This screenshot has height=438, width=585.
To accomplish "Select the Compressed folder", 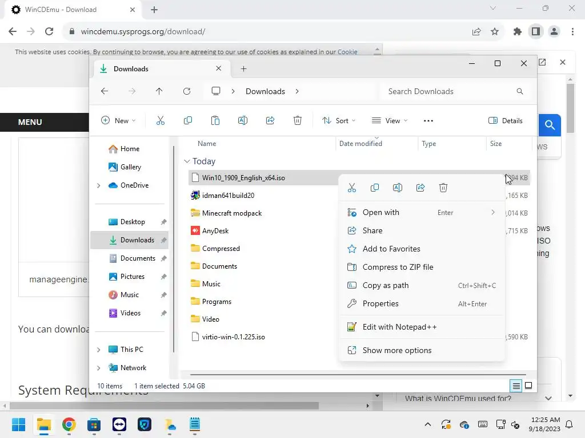I will click(221, 249).
